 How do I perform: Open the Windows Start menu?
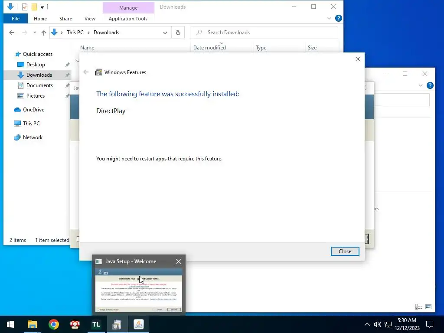point(10,324)
